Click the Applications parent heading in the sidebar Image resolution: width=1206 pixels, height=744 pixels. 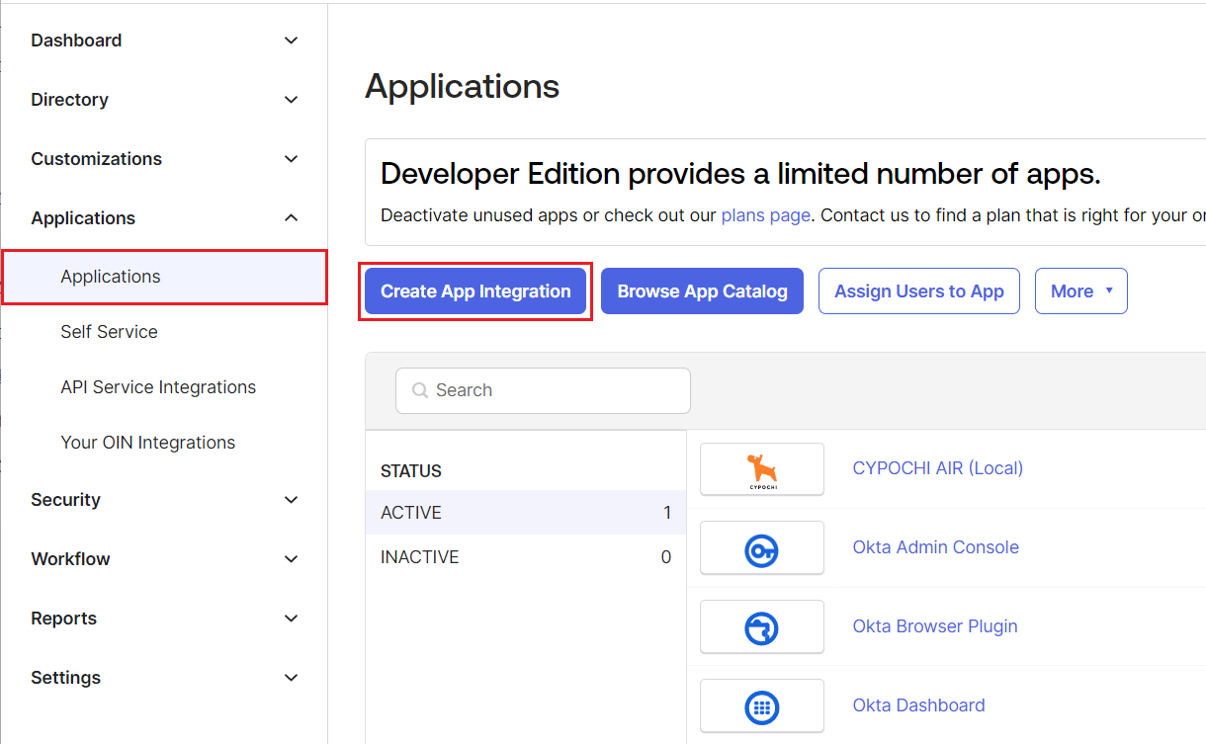click(83, 218)
